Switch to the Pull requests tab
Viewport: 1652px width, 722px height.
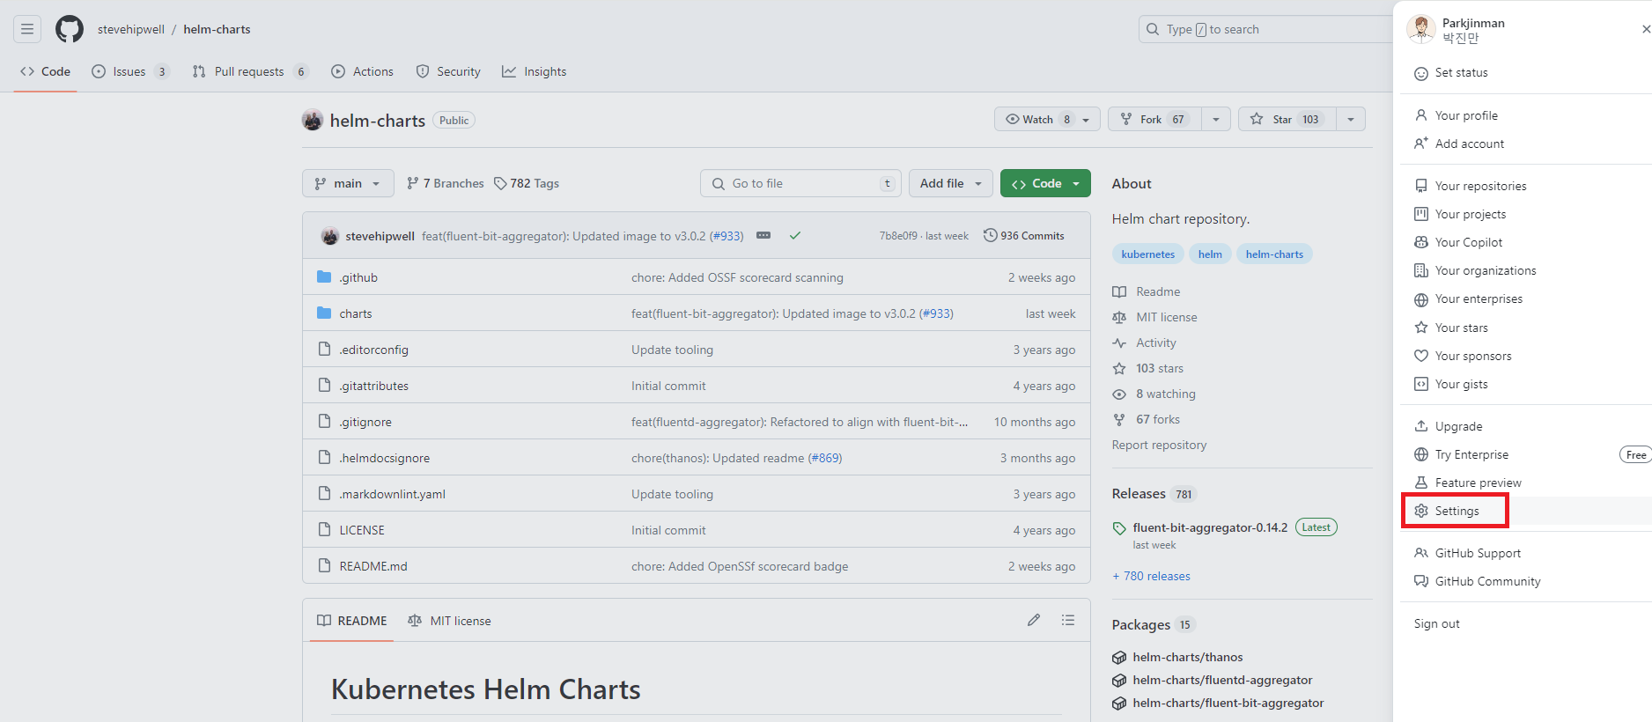(x=250, y=71)
